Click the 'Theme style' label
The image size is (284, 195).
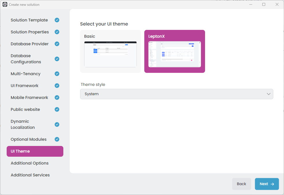[93, 84]
